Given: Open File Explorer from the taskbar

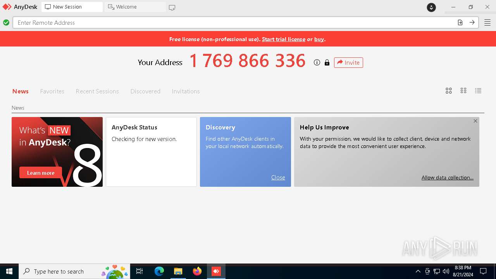Looking at the screenshot, I should 178,271.
